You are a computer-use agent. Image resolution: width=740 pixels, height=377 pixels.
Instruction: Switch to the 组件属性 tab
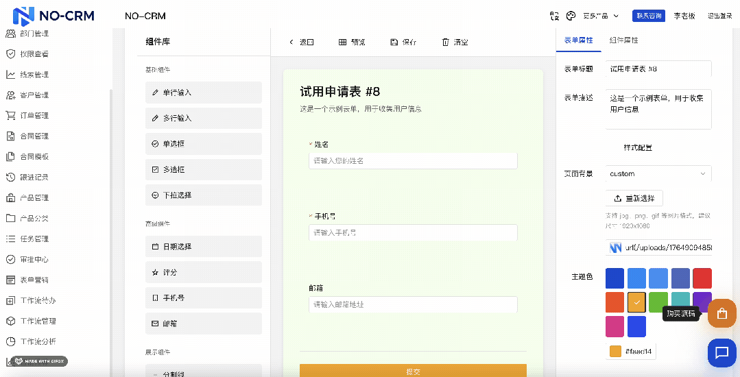[623, 40]
